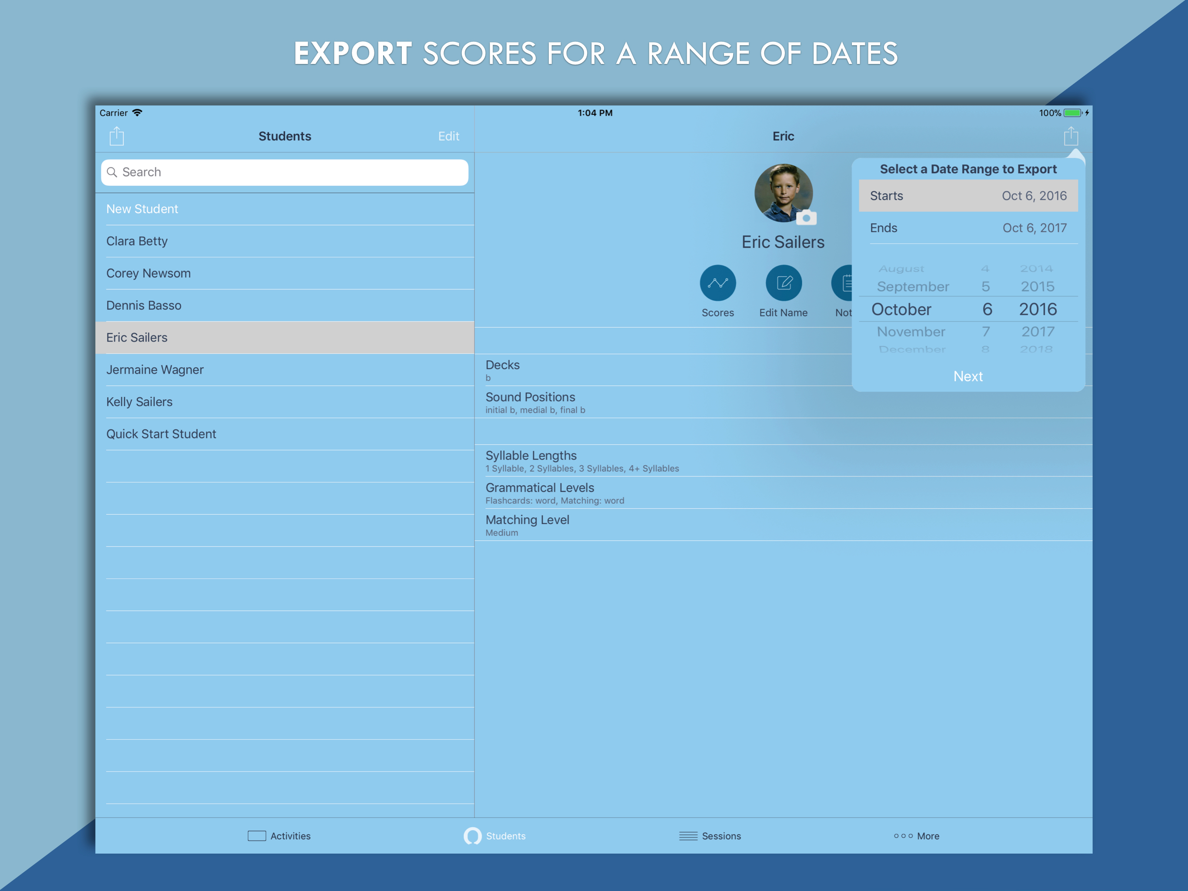Open the More tab icon
This screenshot has width=1188, height=891.
click(x=903, y=836)
